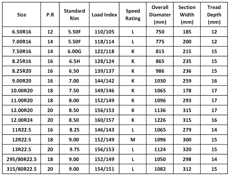
Task: Select the 178 section width cell
Action: point(187,91)
